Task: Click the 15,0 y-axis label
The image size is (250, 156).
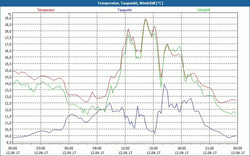Action: click(8, 71)
